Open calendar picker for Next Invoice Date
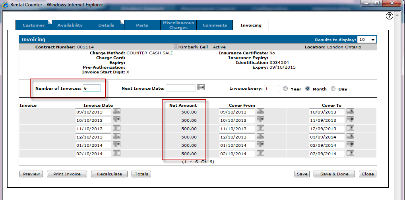Screen dimensions: 405x200 (x=201, y=87)
